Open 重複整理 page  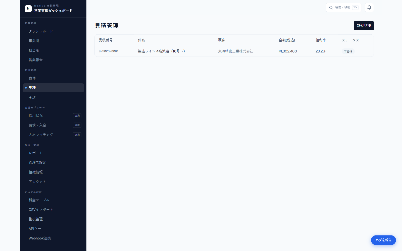(53, 219)
